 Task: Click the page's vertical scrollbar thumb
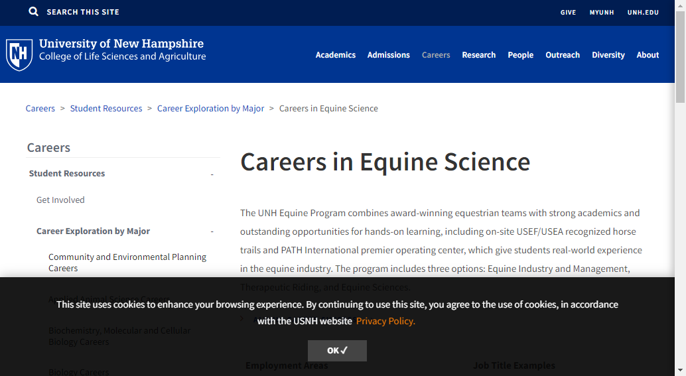click(x=680, y=60)
